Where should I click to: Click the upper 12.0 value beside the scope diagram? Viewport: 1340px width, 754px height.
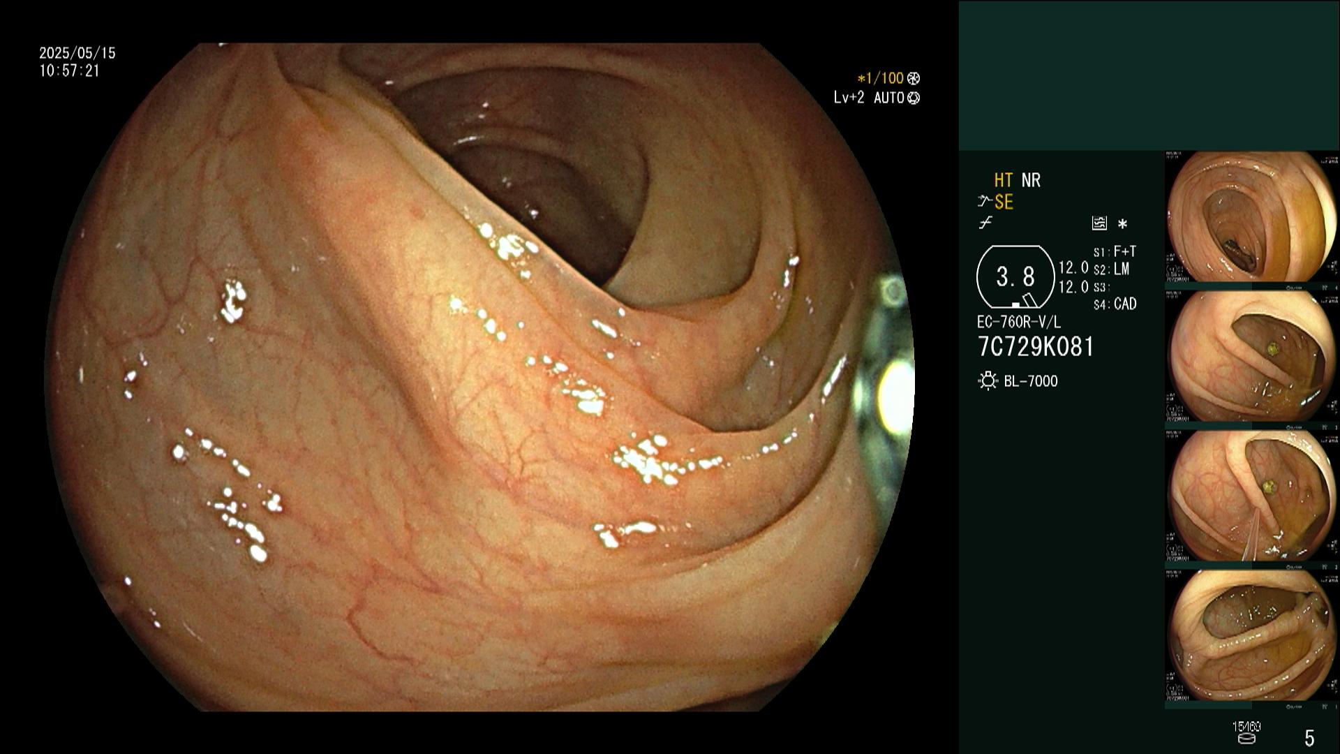(x=1073, y=268)
